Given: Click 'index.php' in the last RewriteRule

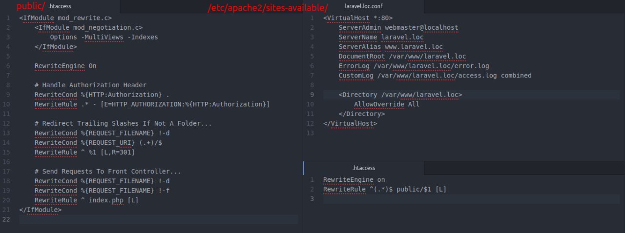Looking at the screenshot, I should pos(106,200).
